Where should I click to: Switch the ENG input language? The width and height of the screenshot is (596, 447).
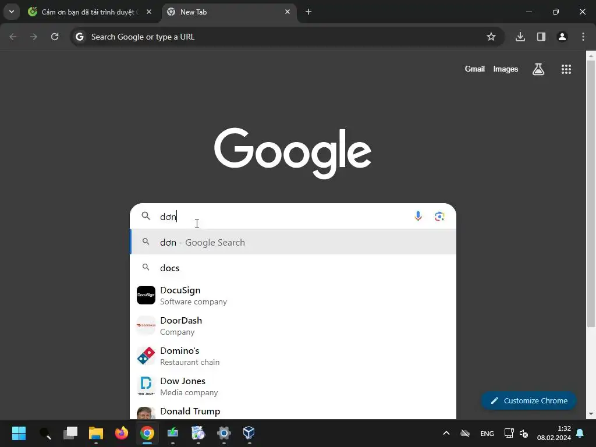tap(487, 433)
